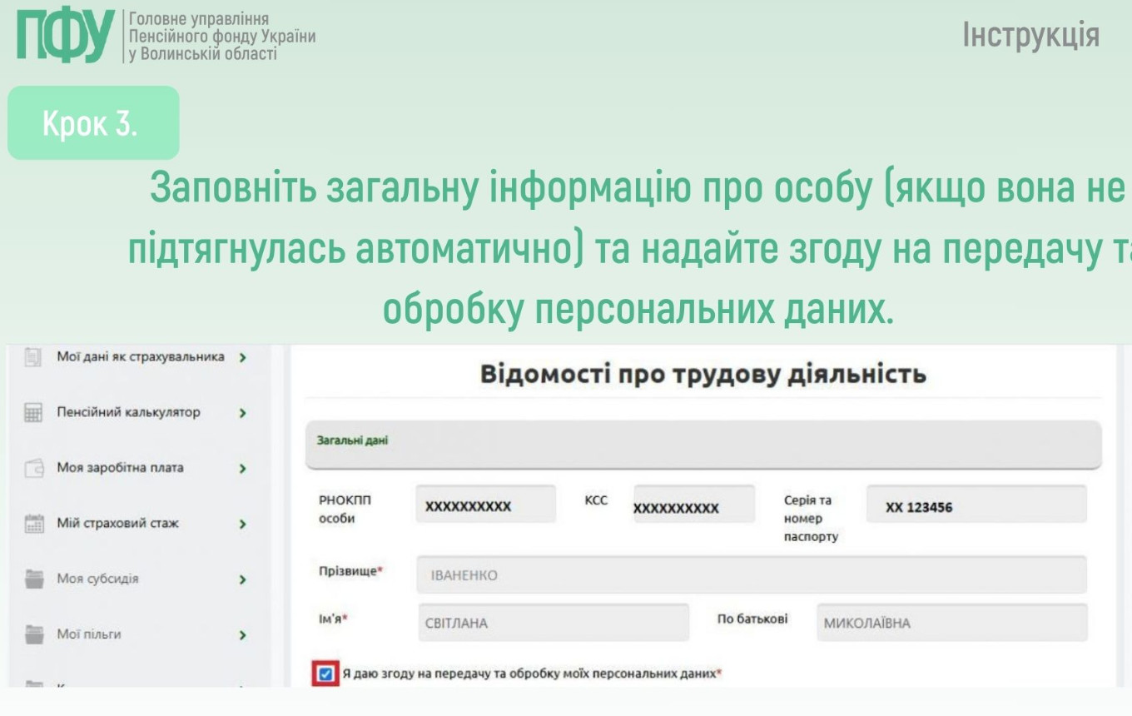Screen dimensions: 1132x716
Task: Click the folder icon beside Моя субсидія
Action: [x=33, y=579]
